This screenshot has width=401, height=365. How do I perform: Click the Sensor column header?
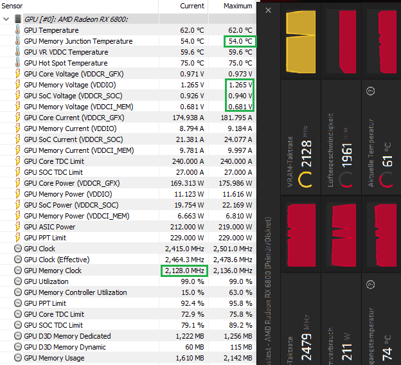tap(12, 6)
